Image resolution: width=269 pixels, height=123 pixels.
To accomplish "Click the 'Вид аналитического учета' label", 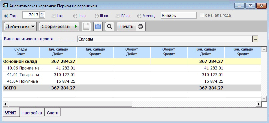I will click(28, 39).
